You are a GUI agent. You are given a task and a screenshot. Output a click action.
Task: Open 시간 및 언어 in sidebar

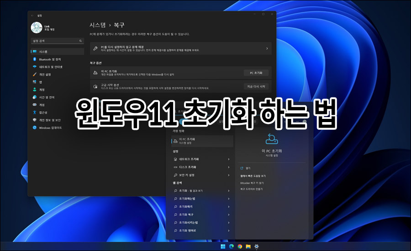[x=58, y=97]
